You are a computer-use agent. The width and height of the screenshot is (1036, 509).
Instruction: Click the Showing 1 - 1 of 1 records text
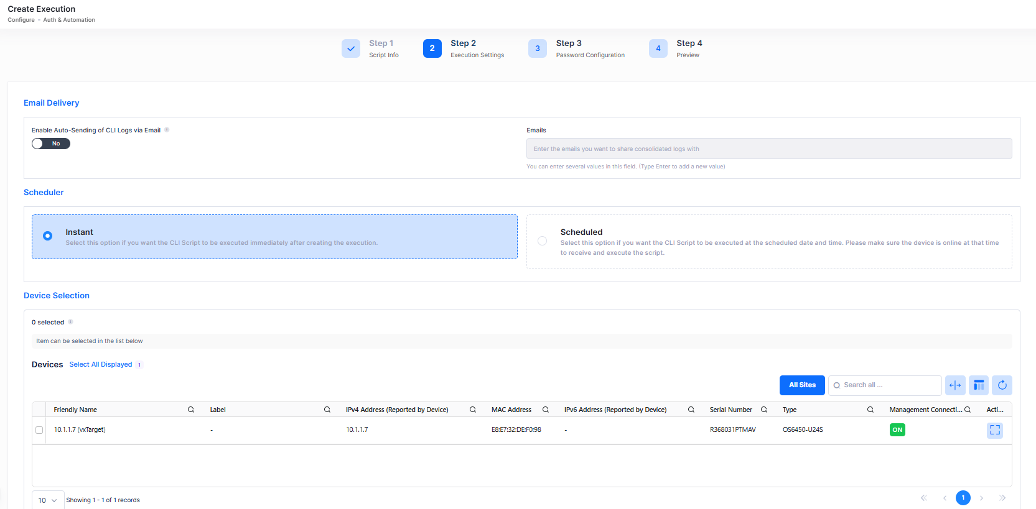[103, 500]
